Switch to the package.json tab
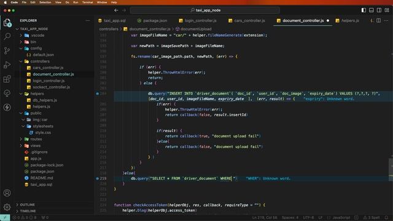This screenshot has height=221, width=393. [152, 20]
